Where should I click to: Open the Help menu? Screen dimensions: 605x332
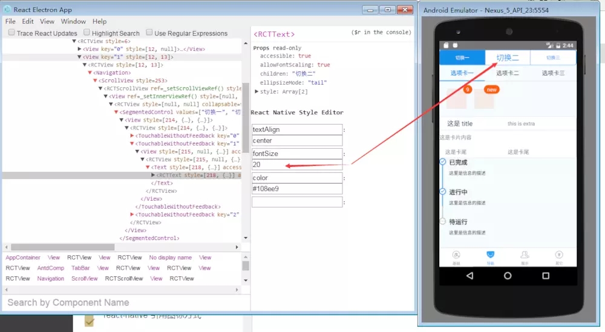click(99, 21)
